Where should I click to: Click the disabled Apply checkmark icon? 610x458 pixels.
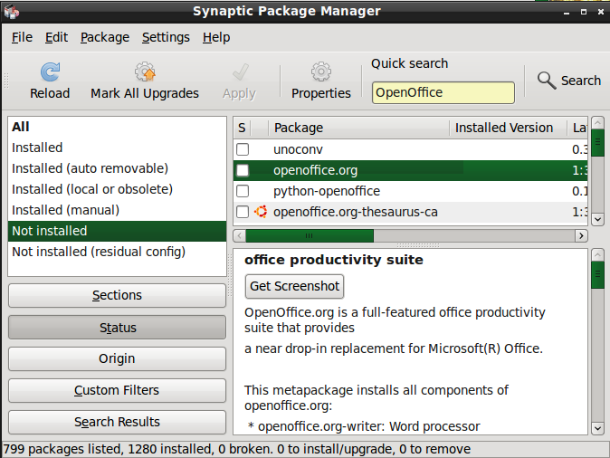(x=240, y=72)
